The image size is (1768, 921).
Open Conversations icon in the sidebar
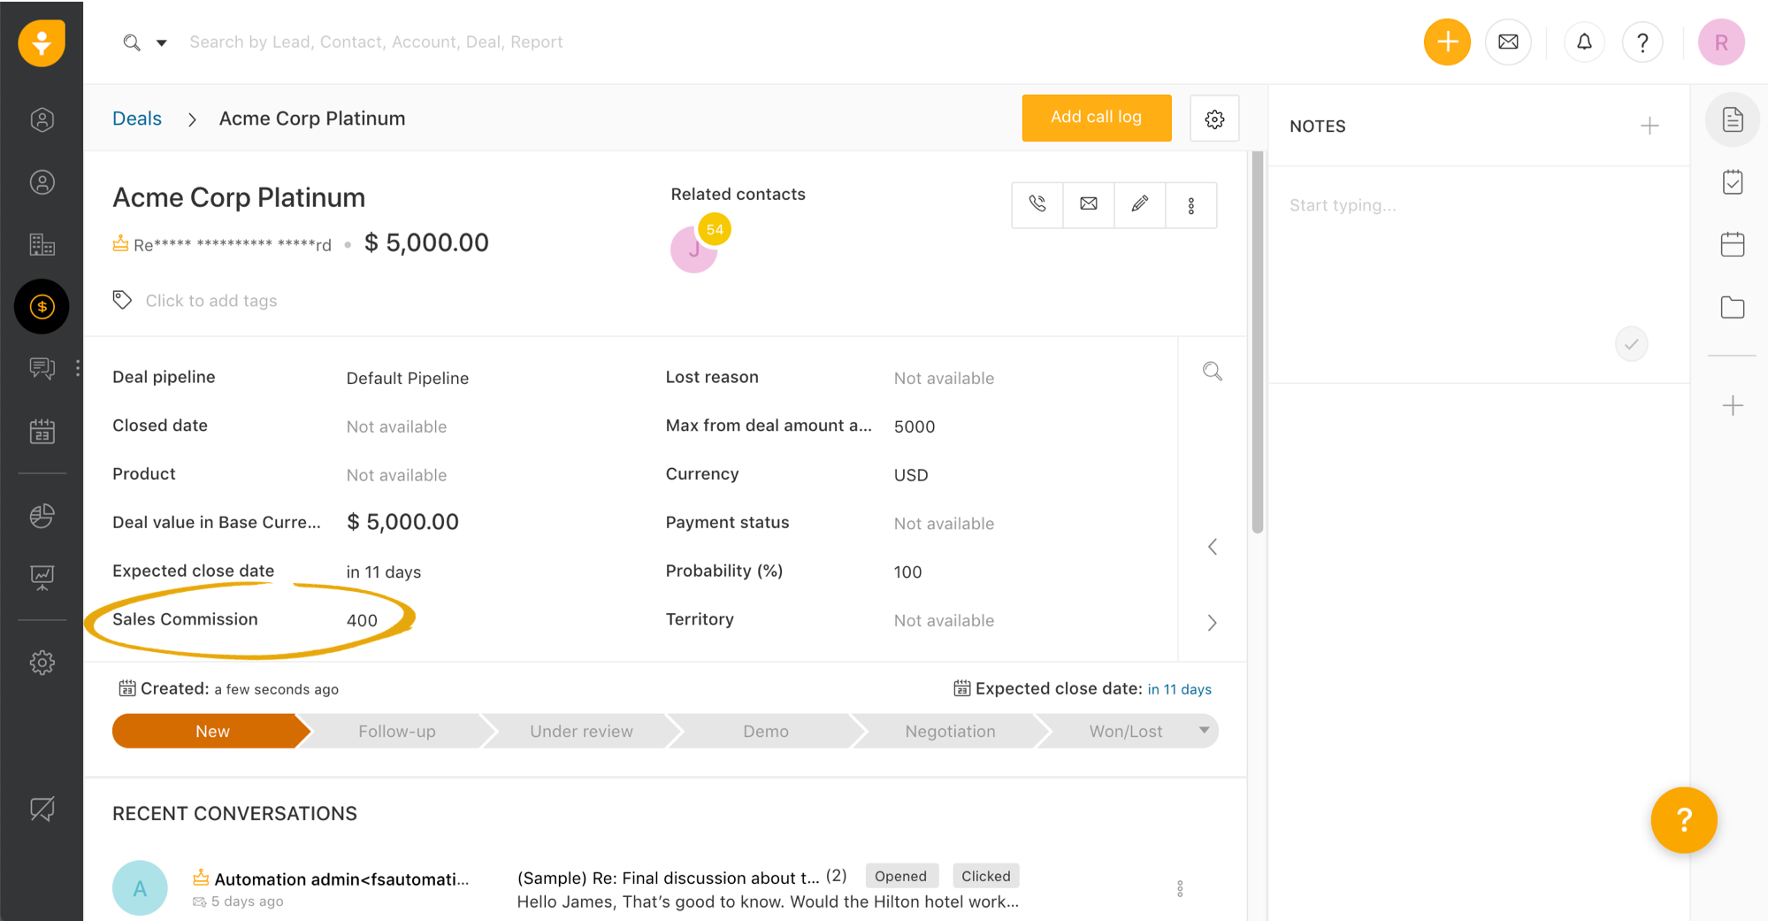(42, 368)
